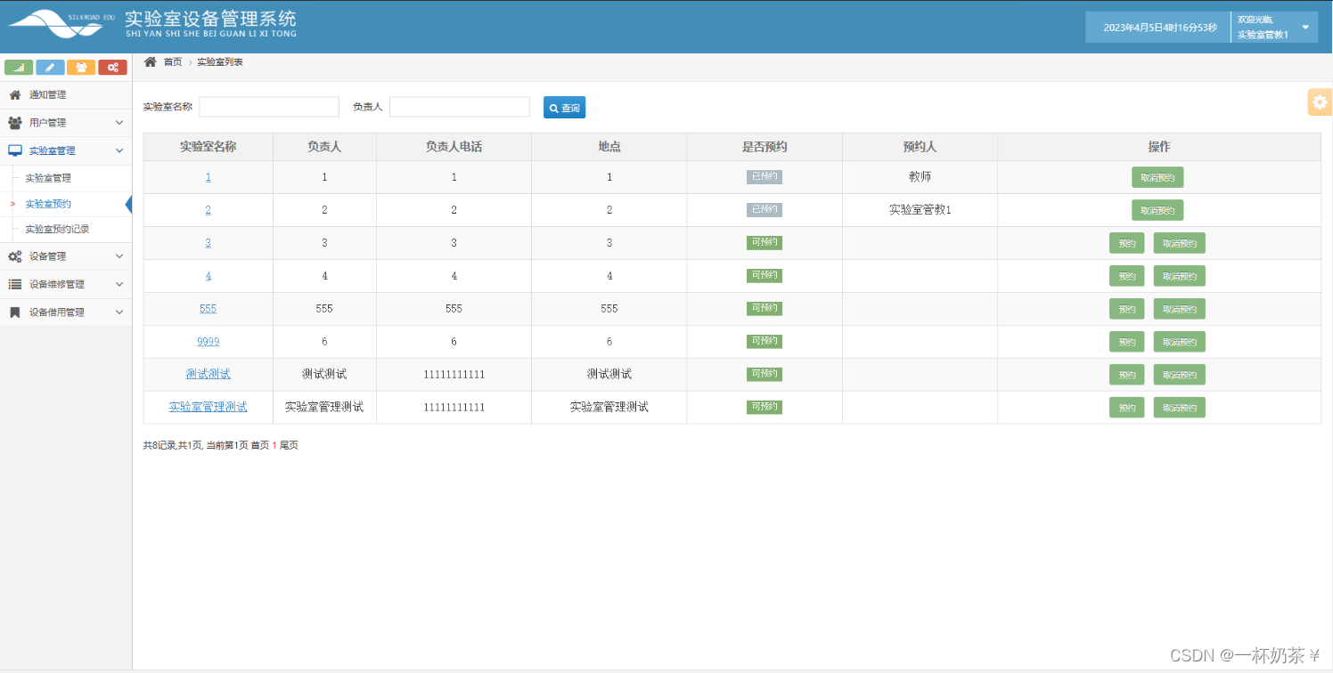Open lab link named 9999
1333x673 pixels.
pos(209,342)
